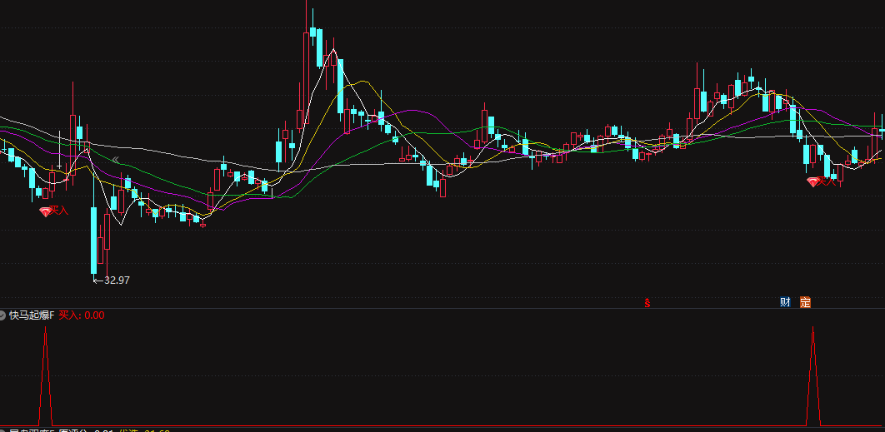Click the right red diamond buy signal icon
This screenshot has height=432, width=885.
point(813,181)
